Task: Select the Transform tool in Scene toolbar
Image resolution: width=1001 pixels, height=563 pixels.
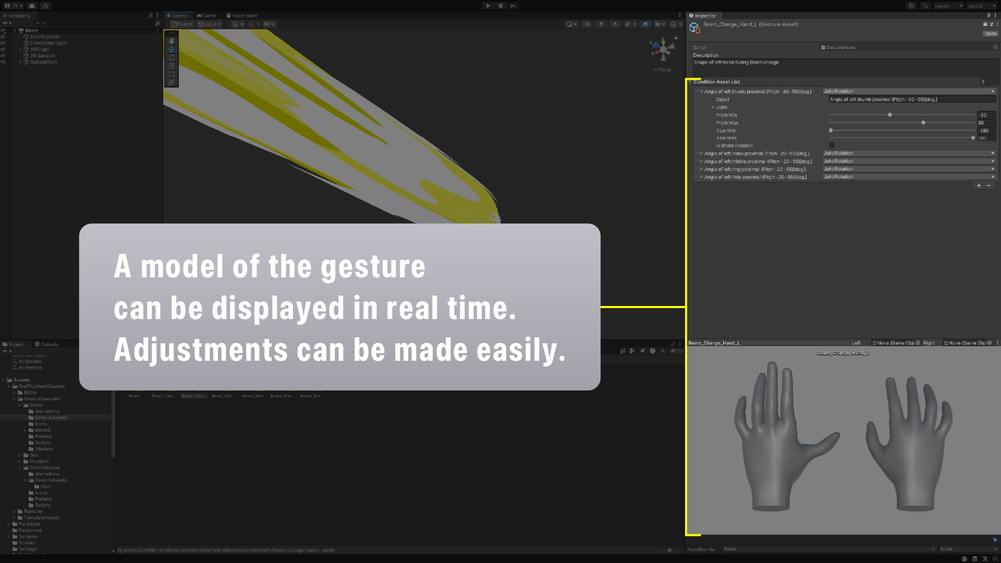Action: click(x=172, y=82)
